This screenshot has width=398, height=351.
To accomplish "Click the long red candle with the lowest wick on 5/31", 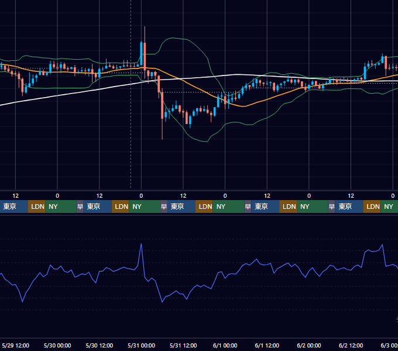I will point(162,106).
